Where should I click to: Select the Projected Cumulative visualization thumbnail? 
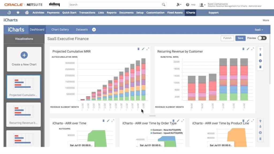pos(24,87)
